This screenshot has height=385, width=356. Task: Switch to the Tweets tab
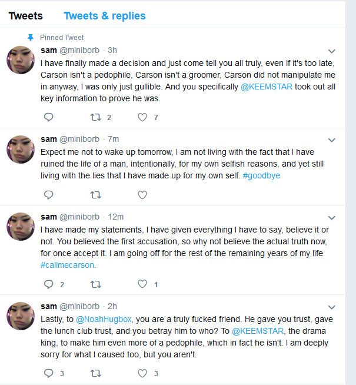tap(26, 16)
